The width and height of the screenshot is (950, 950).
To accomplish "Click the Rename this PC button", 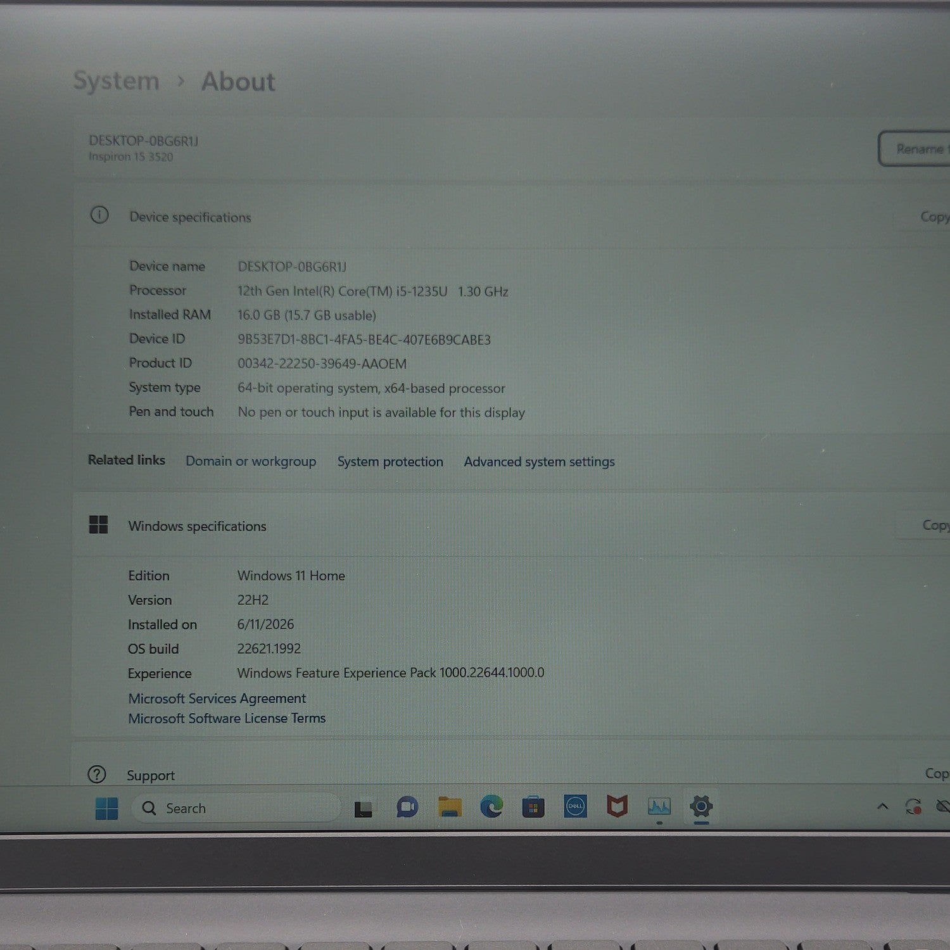I will tap(914, 149).
